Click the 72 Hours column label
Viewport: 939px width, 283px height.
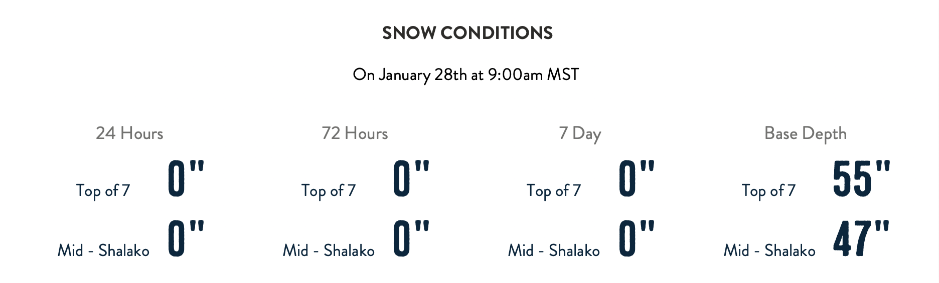pyautogui.click(x=355, y=133)
